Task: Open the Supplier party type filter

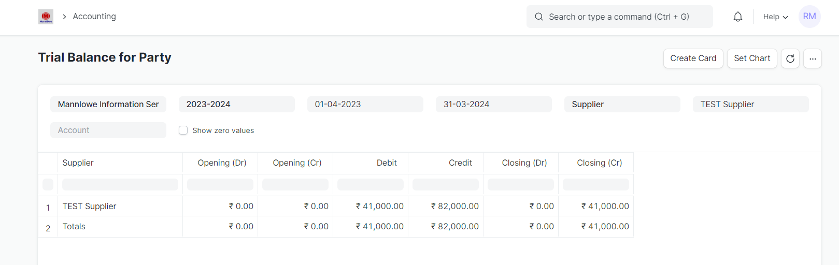Action: tap(622, 104)
